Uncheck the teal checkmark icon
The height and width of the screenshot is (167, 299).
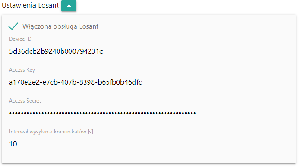(x=13, y=26)
